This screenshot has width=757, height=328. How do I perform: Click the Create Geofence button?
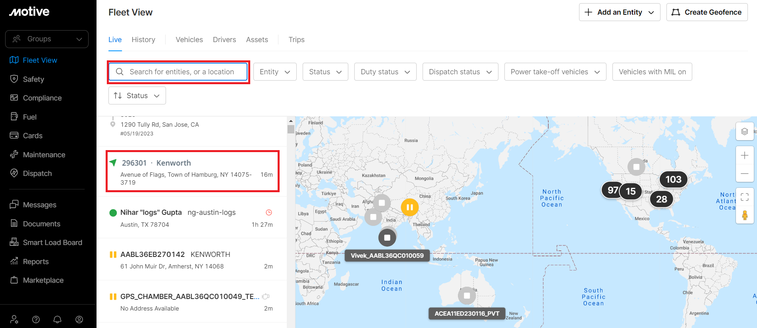click(707, 12)
